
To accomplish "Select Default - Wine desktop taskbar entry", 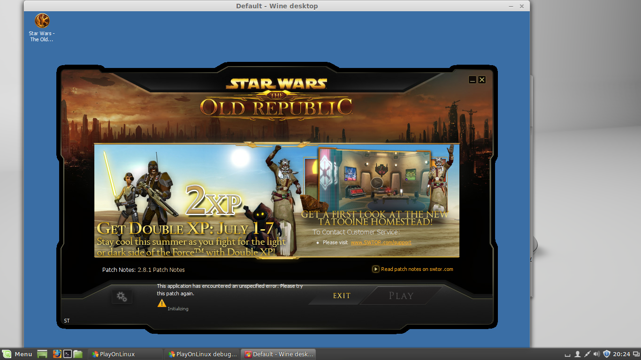I will (278, 354).
